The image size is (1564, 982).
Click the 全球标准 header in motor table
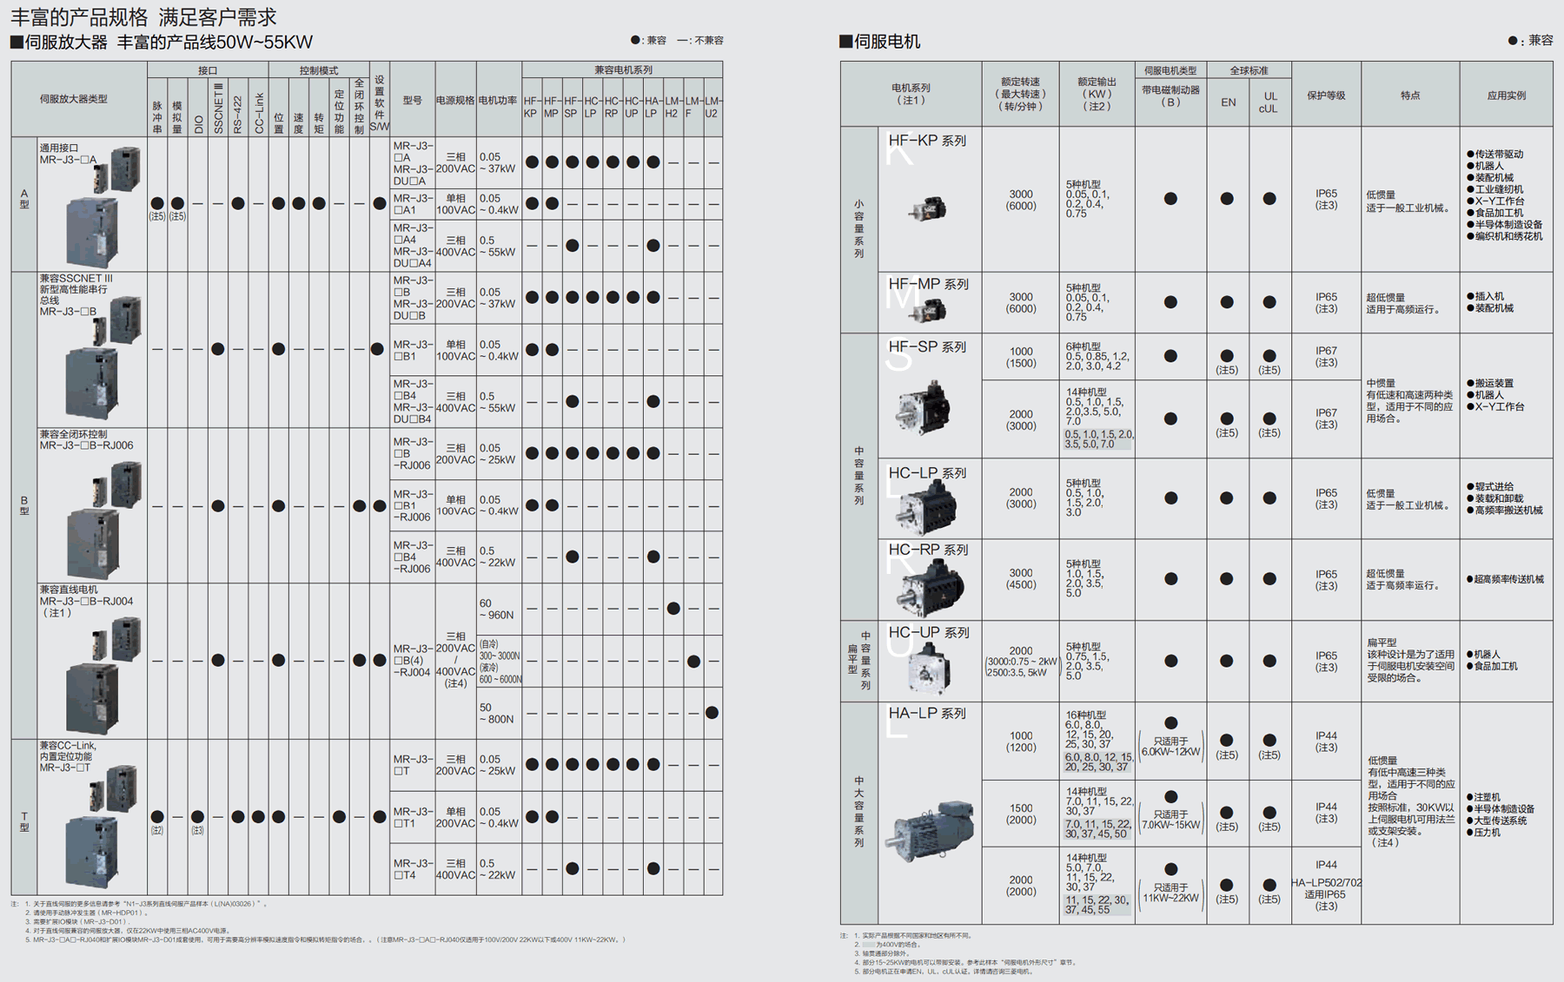tap(1249, 70)
